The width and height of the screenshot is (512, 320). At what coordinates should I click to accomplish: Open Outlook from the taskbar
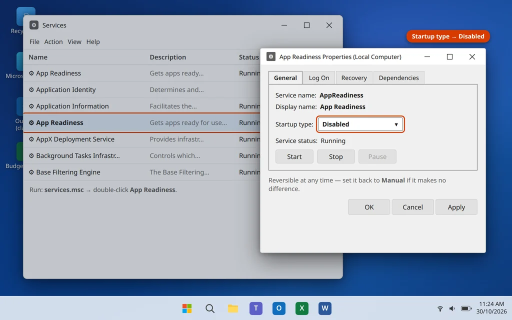click(x=279, y=308)
